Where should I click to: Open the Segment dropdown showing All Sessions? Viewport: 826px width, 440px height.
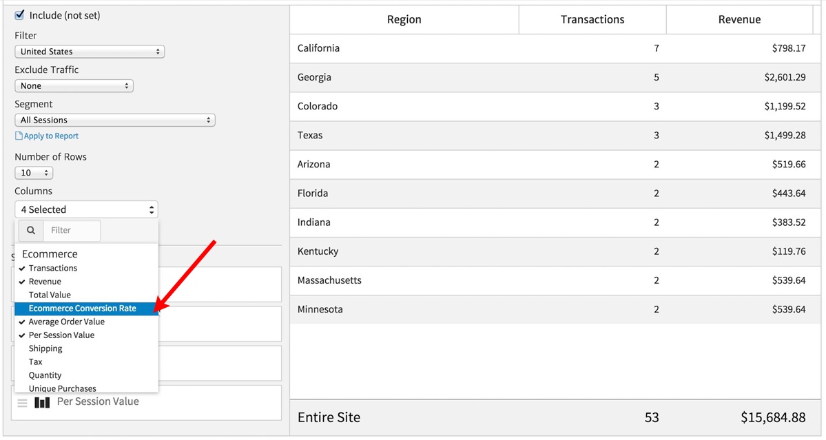point(115,119)
